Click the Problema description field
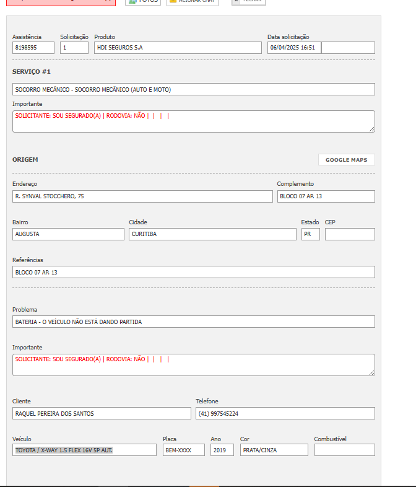Image resolution: width=416 pixels, height=487 pixels. 193,322
